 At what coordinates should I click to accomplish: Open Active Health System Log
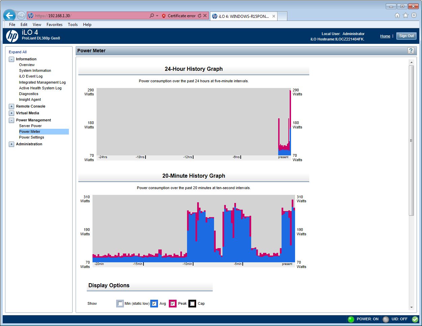click(x=41, y=88)
